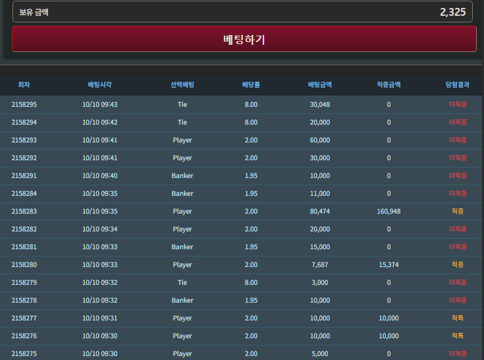Click bet time 10/10 09:40

coord(99,175)
